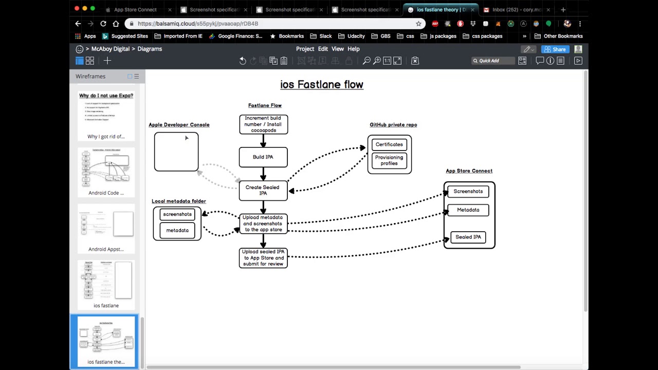Click the Lock selection toolbar icon

pyautogui.click(x=349, y=61)
